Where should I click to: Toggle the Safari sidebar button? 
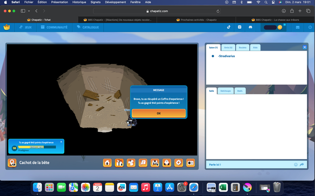click(23, 11)
